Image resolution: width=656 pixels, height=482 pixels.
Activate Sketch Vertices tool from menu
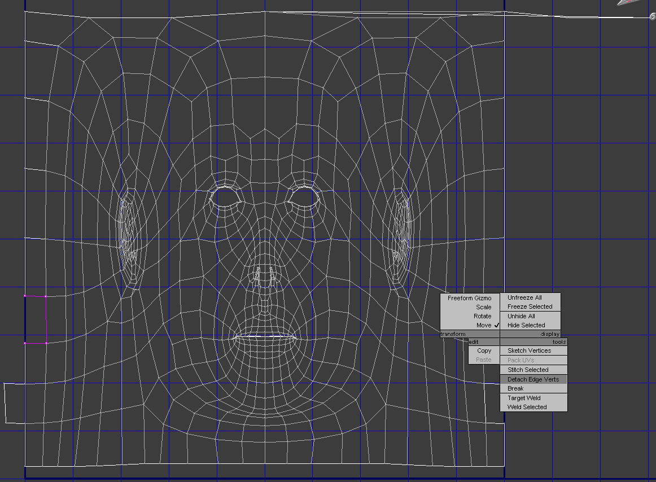529,350
